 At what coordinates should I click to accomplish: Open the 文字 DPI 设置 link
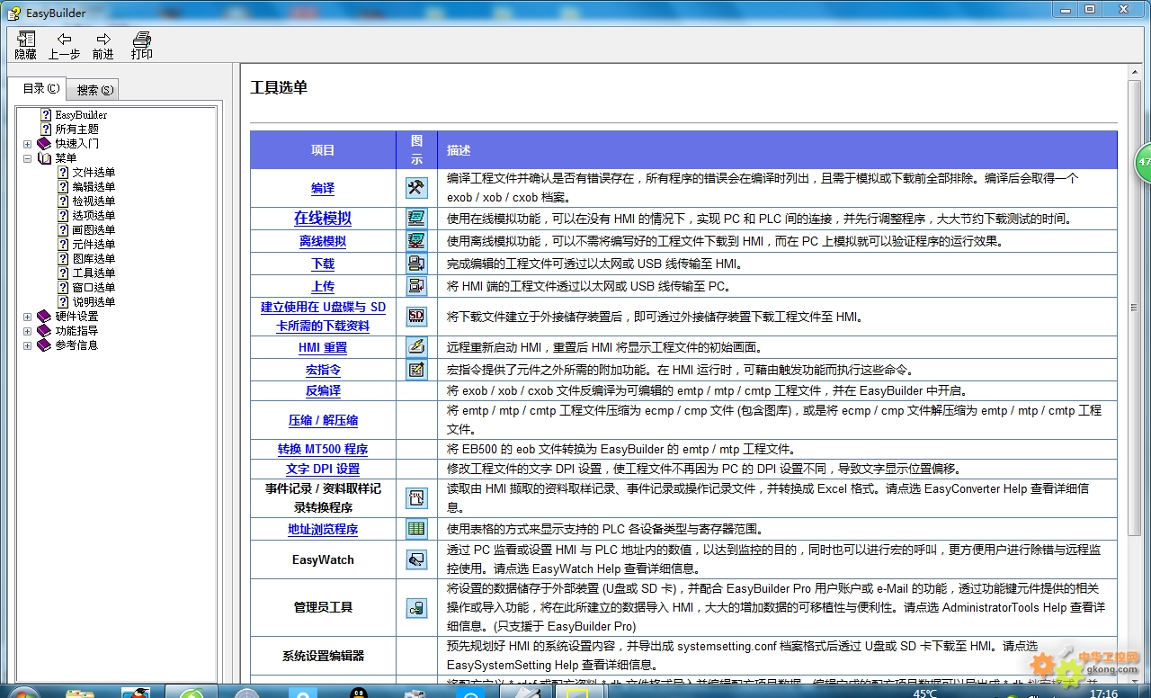click(323, 469)
